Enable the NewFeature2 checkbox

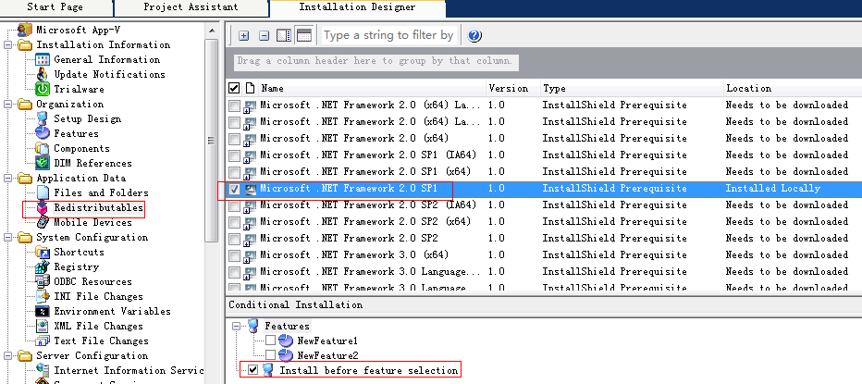[270, 354]
